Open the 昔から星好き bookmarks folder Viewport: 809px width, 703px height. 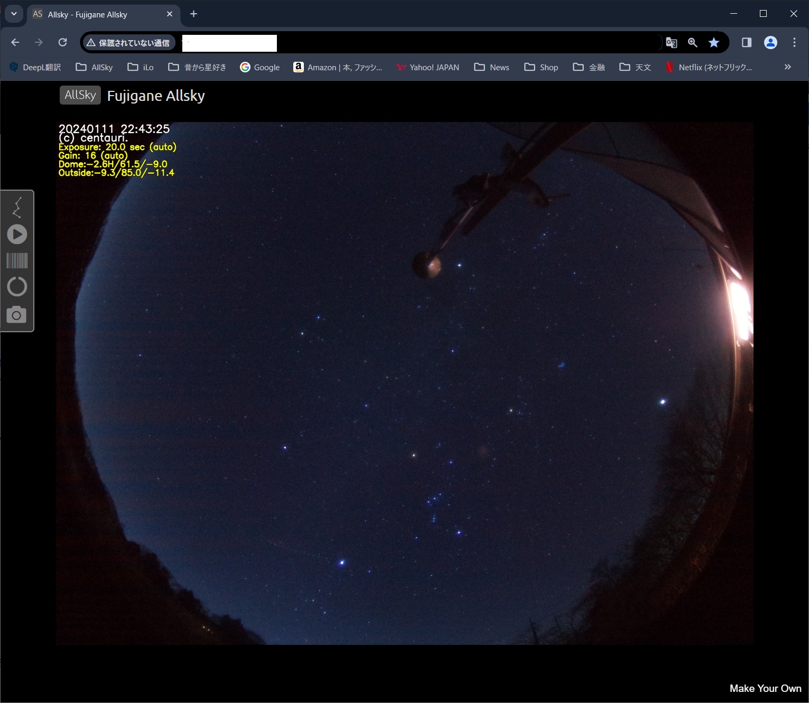197,67
